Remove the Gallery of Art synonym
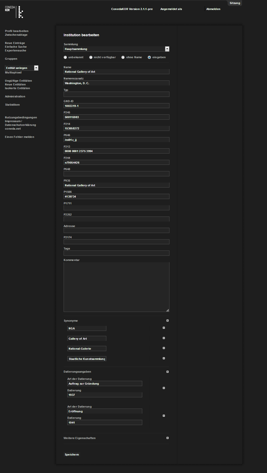Screen dimensions: 267x473 164,338
